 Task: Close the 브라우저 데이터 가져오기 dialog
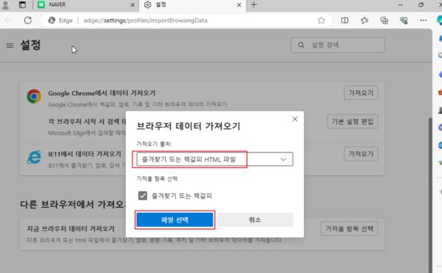[x=295, y=119]
